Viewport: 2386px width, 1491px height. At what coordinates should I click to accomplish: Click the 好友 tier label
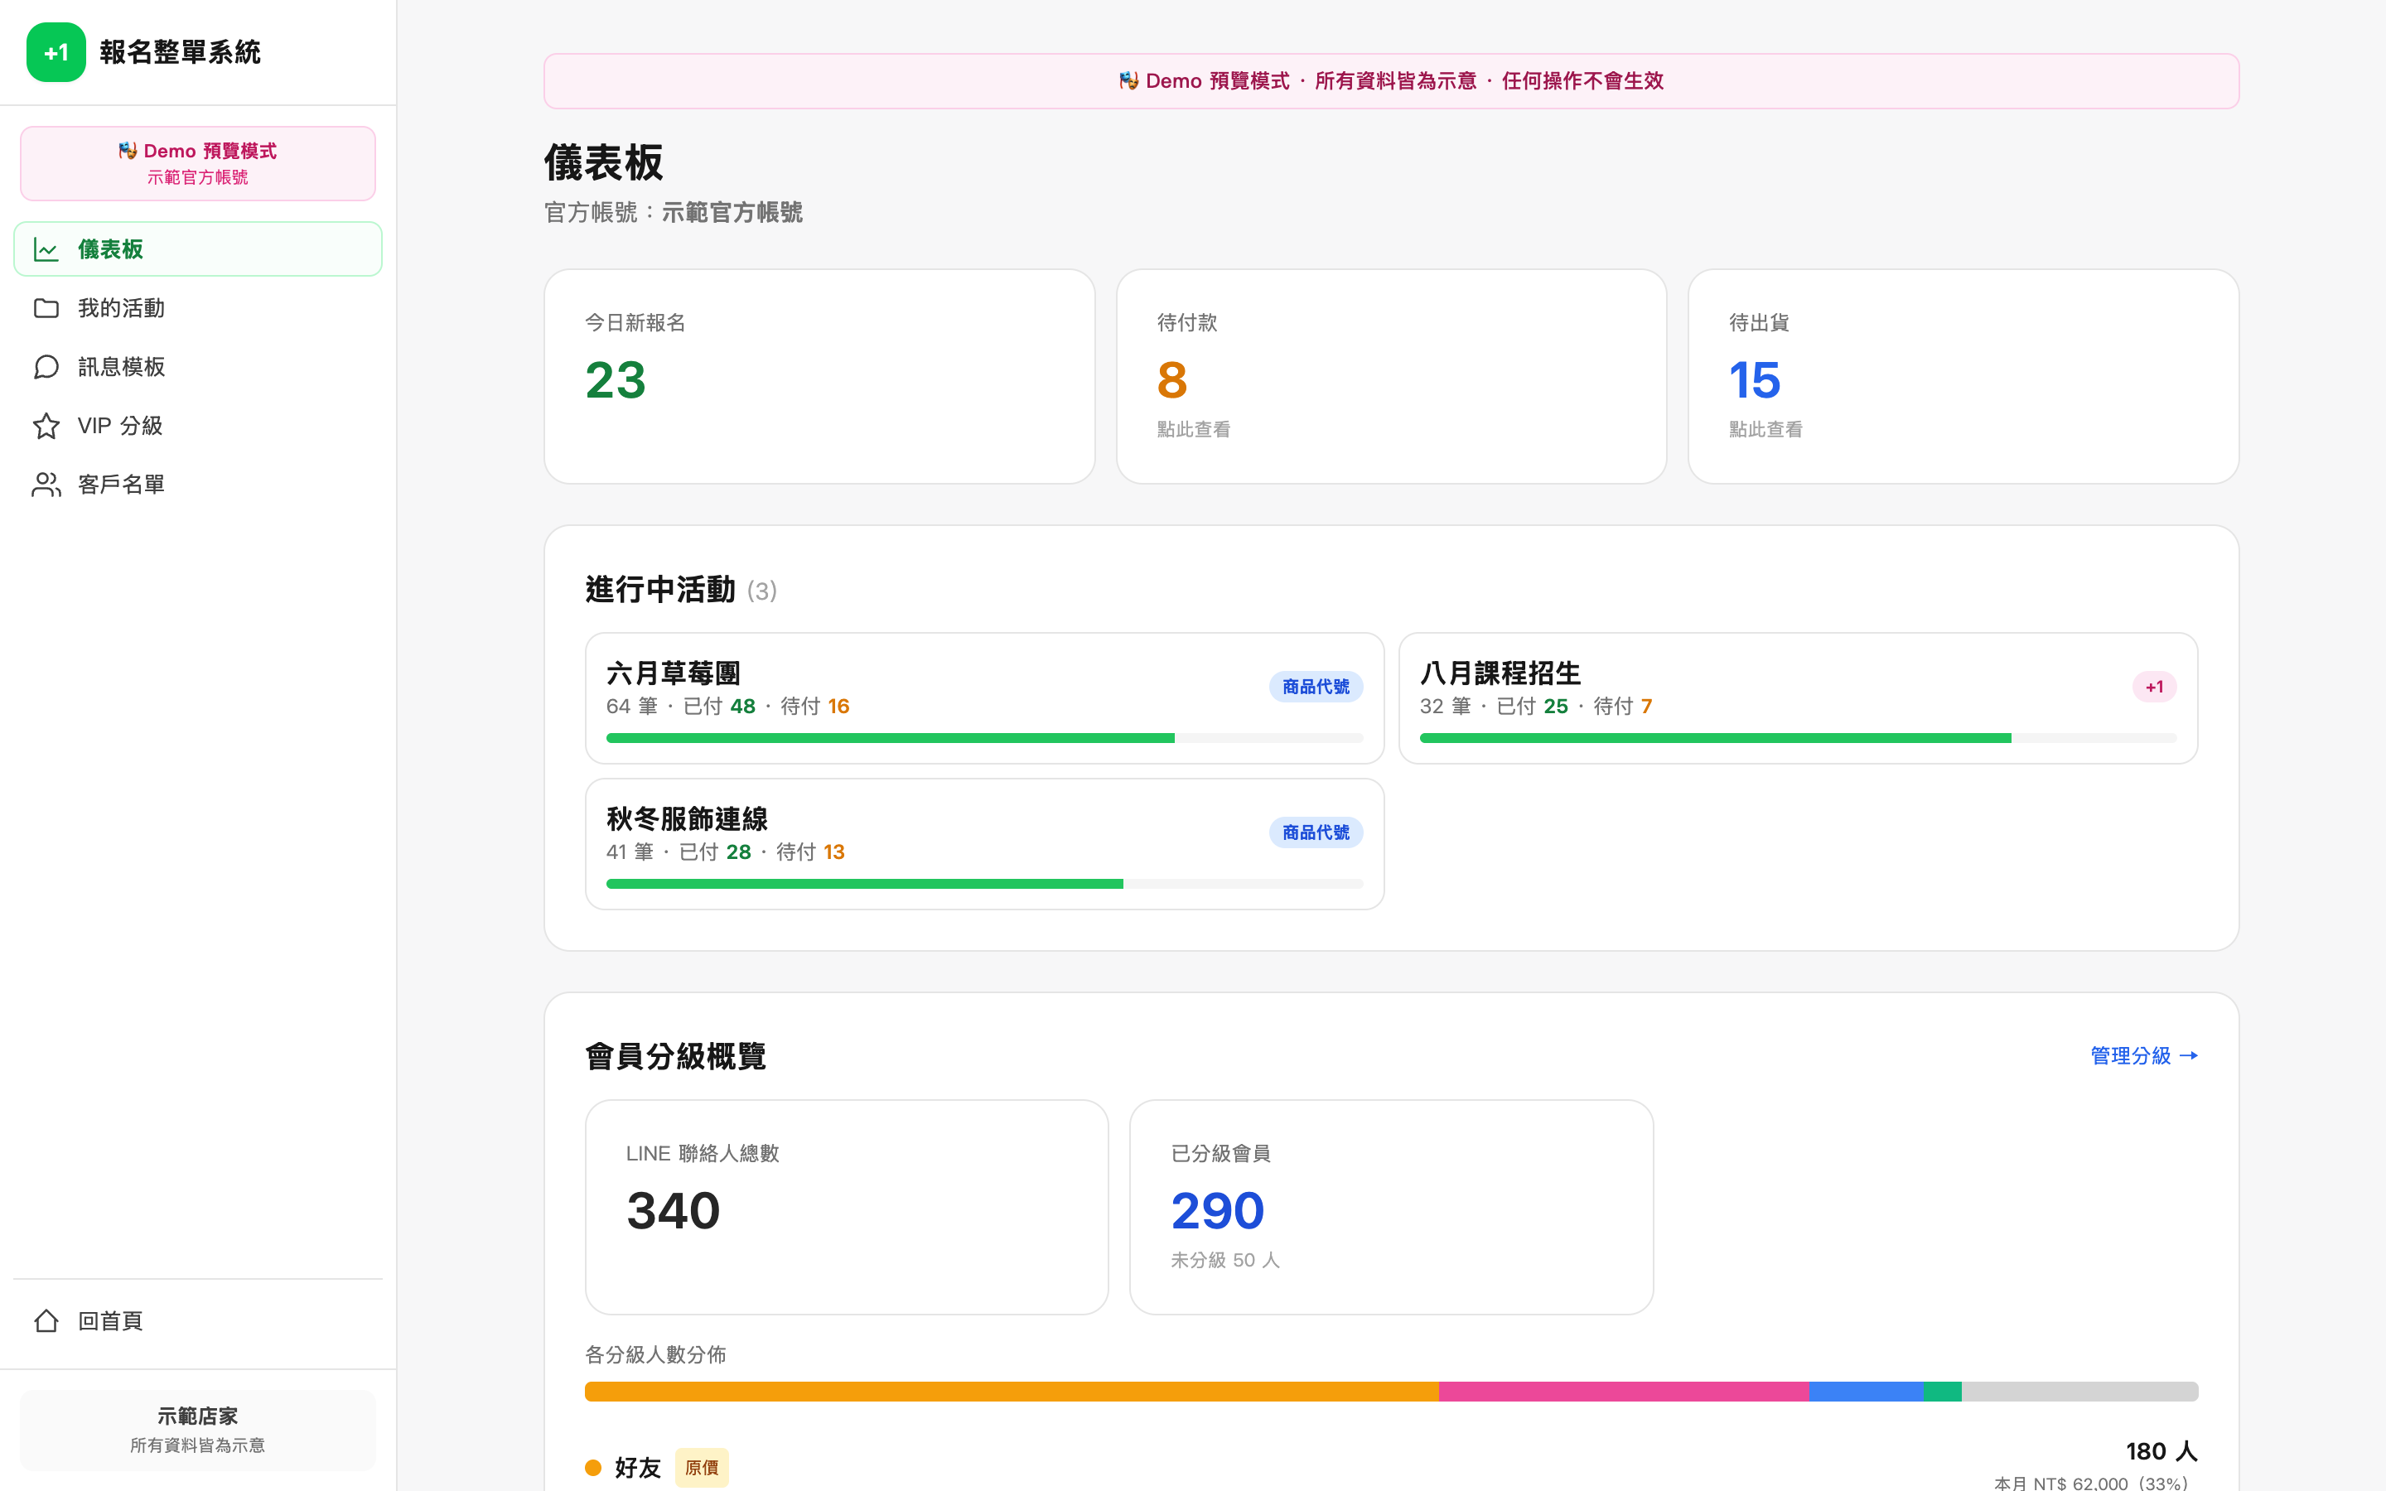click(x=637, y=1467)
